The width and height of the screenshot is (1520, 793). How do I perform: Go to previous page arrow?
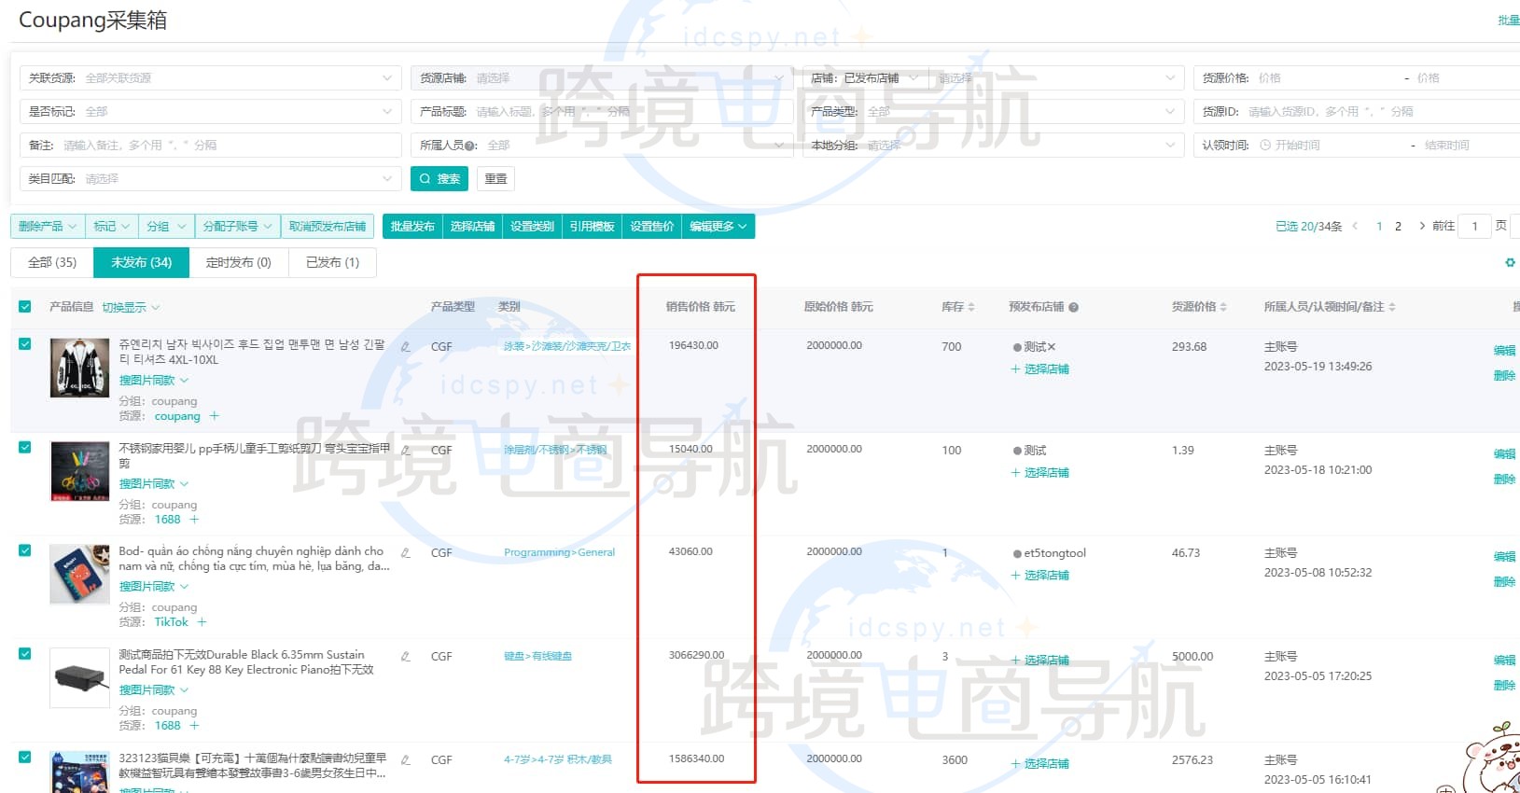[x=1355, y=226]
